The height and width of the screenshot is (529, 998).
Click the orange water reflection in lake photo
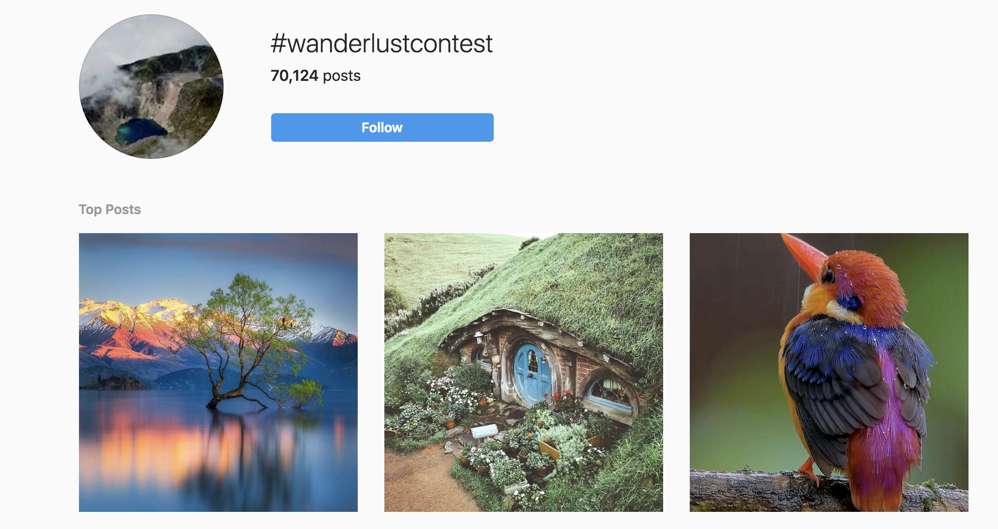[x=157, y=447]
